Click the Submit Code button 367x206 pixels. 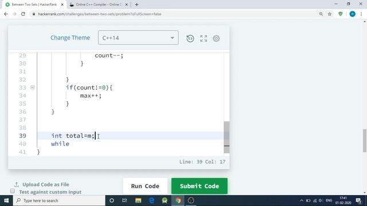200,186
